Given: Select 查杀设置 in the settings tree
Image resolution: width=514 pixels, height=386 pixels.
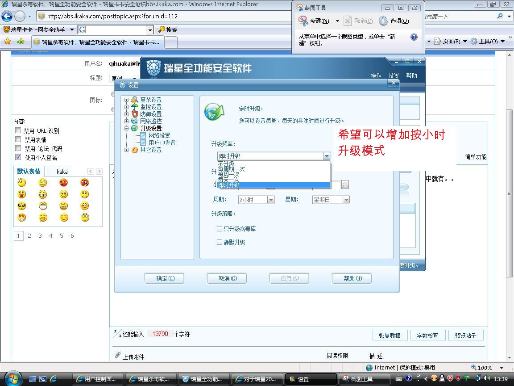Looking at the screenshot, I should pyautogui.click(x=151, y=100).
